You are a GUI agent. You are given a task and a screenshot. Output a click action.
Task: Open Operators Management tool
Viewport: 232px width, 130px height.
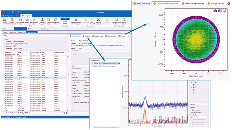pos(42,20)
